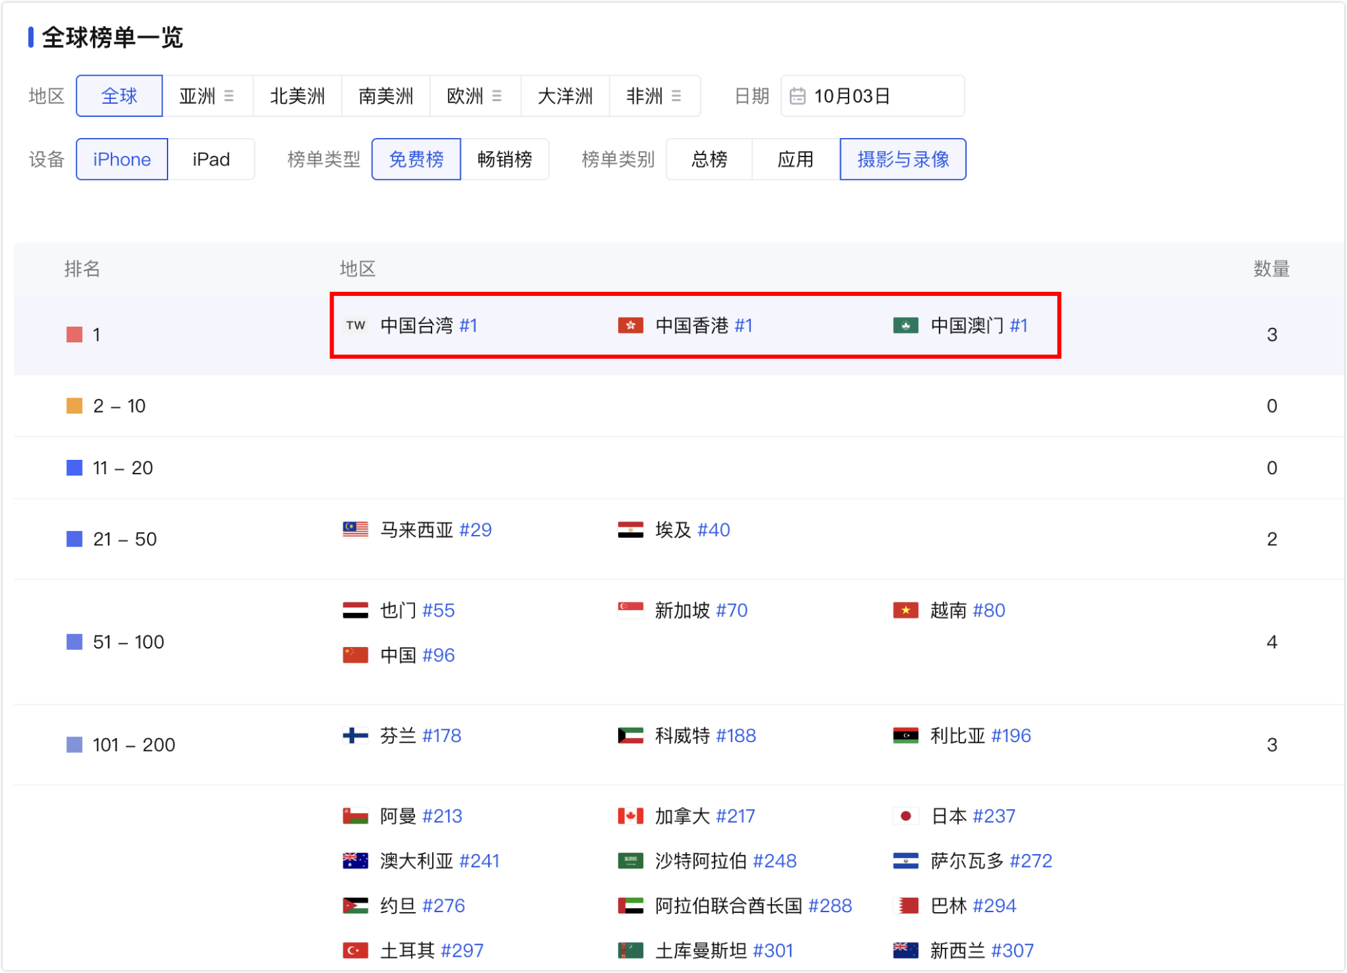1347x973 pixels.
Task: Select the 总榜 category option
Action: pyautogui.click(x=709, y=159)
